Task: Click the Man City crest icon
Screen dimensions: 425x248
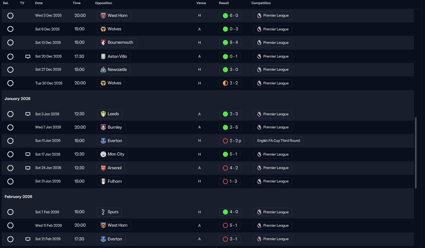Action: (103, 154)
